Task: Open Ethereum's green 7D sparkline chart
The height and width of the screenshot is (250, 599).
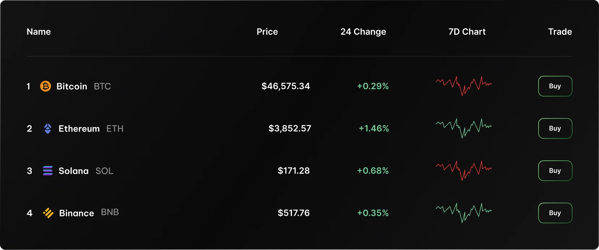Action: [464, 128]
